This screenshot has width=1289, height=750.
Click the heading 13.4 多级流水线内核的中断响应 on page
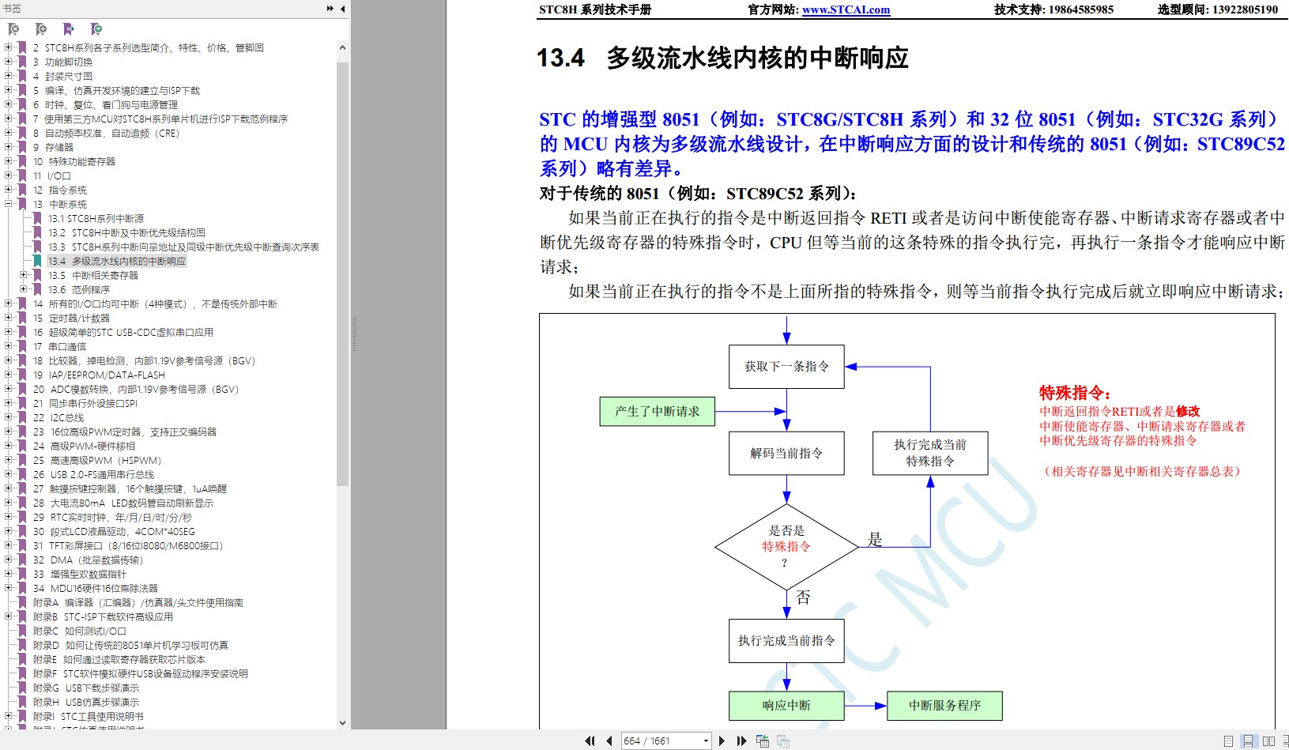coord(722,58)
